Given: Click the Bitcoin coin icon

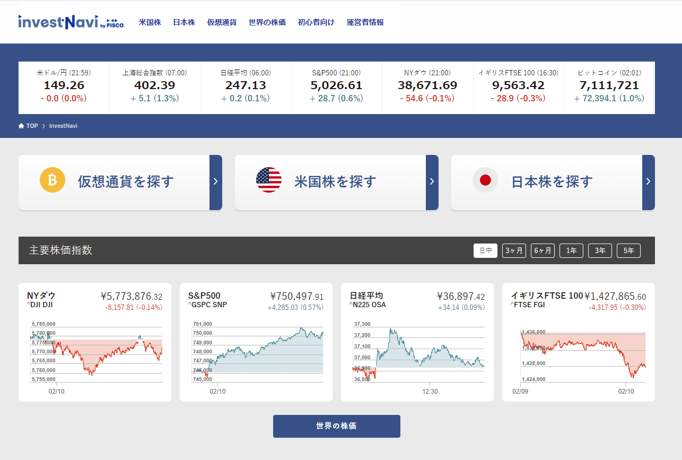Looking at the screenshot, I should click(53, 180).
